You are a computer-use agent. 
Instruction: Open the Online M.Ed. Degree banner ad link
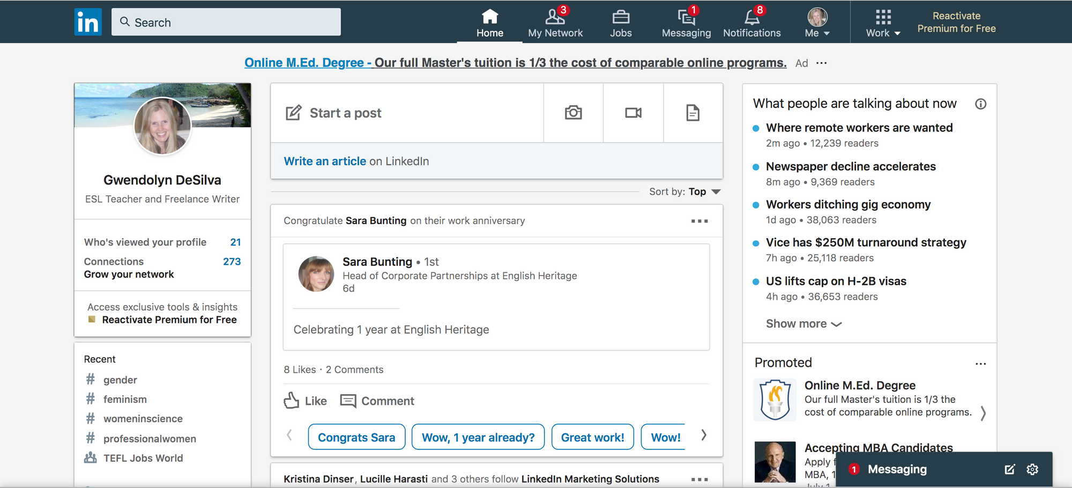tap(516, 63)
